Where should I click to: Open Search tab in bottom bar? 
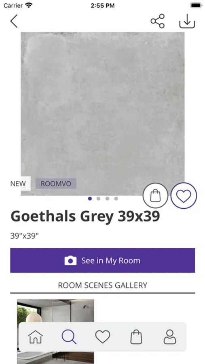tap(69, 337)
